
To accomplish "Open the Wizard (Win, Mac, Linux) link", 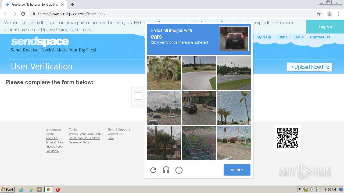I will (x=86, y=134).
